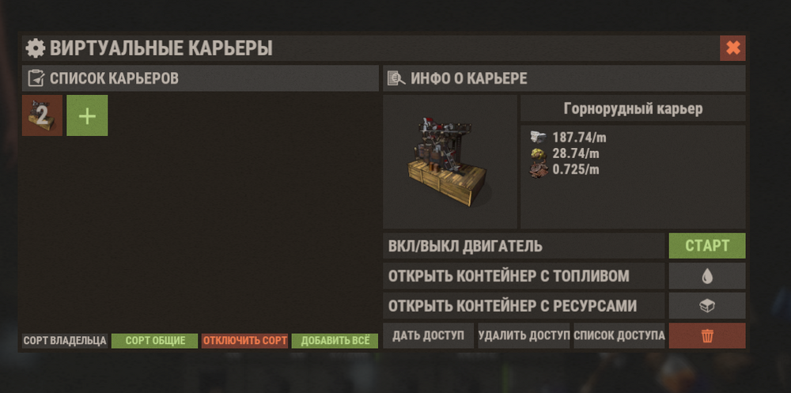
Task: Click the box resources container icon
Action: pyautogui.click(x=706, y=306)
